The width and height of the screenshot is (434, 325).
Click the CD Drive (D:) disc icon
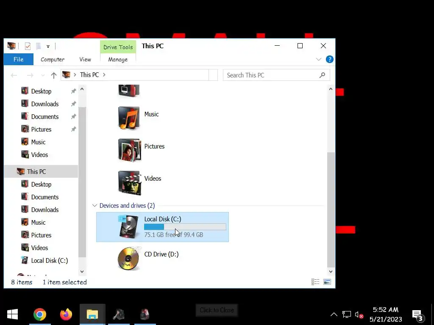[x=128, y=259]
